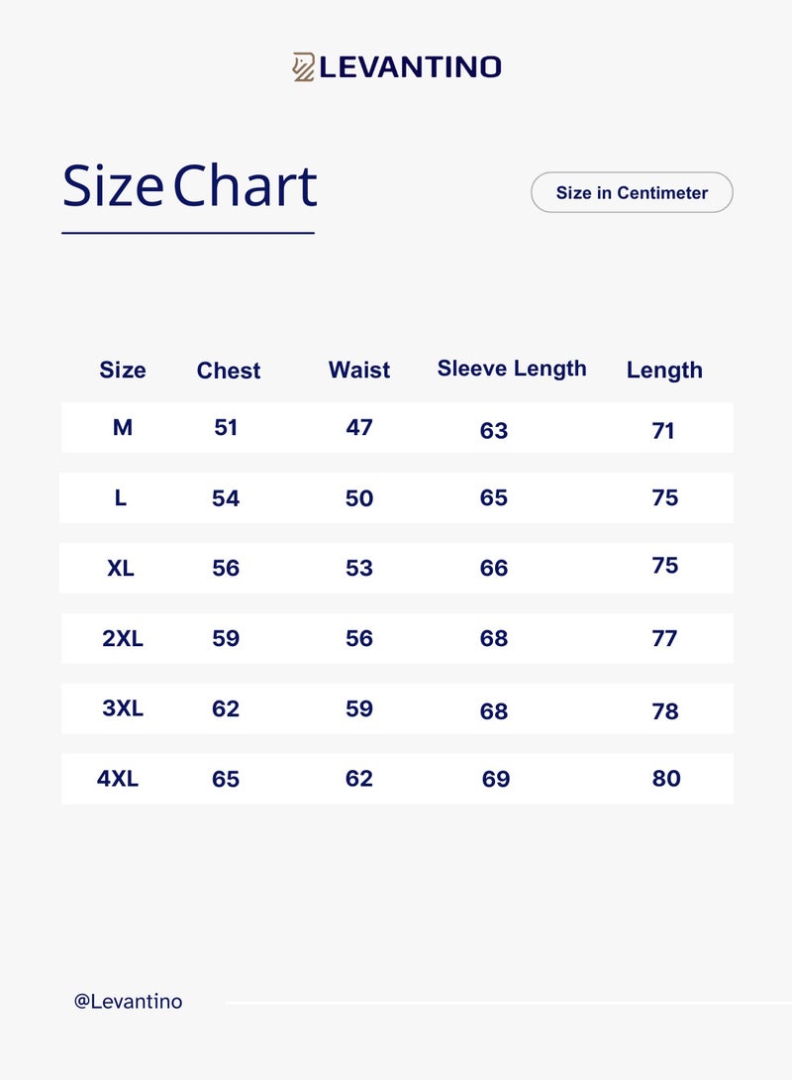The height and width of the screenshot is (1080, 792).
Task: Click the Waist column header
Action: click(359, 370)
